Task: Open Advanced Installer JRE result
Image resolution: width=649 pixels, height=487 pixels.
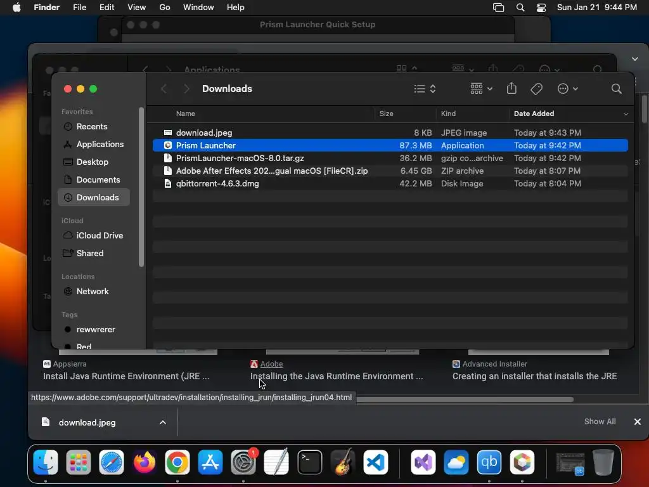Action: point(534,376)
